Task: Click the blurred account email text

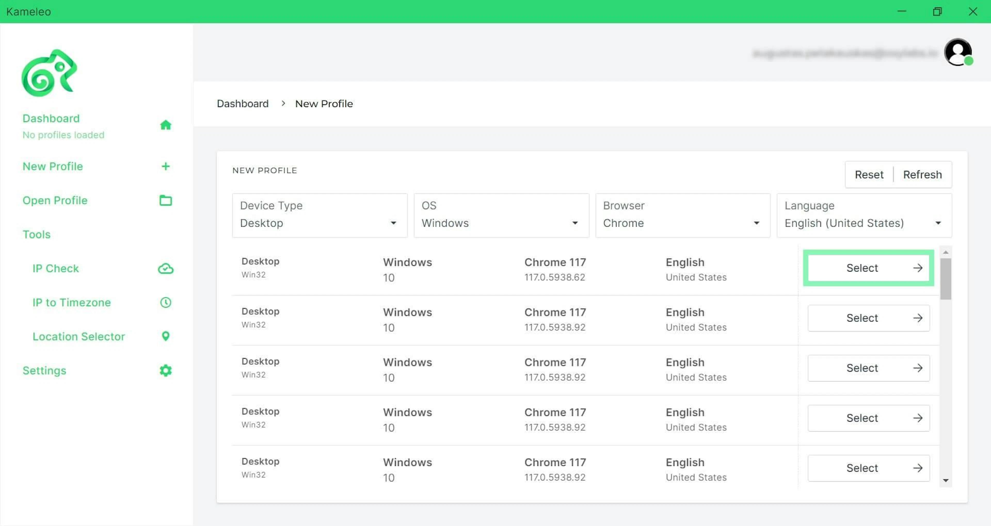Action: 846,53
